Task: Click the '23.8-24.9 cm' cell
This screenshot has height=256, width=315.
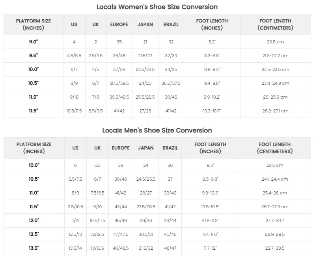Action: [x=275, y=83]
